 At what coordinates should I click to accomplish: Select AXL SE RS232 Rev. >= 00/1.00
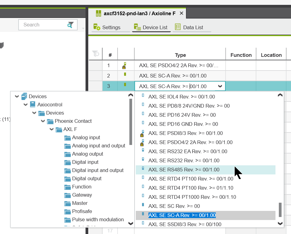click(x=205, y=160)
